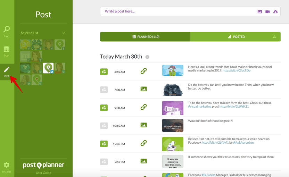289x177 pixels.
Task: Open Settings gear in the sidebar
Action: click(7, 167)
